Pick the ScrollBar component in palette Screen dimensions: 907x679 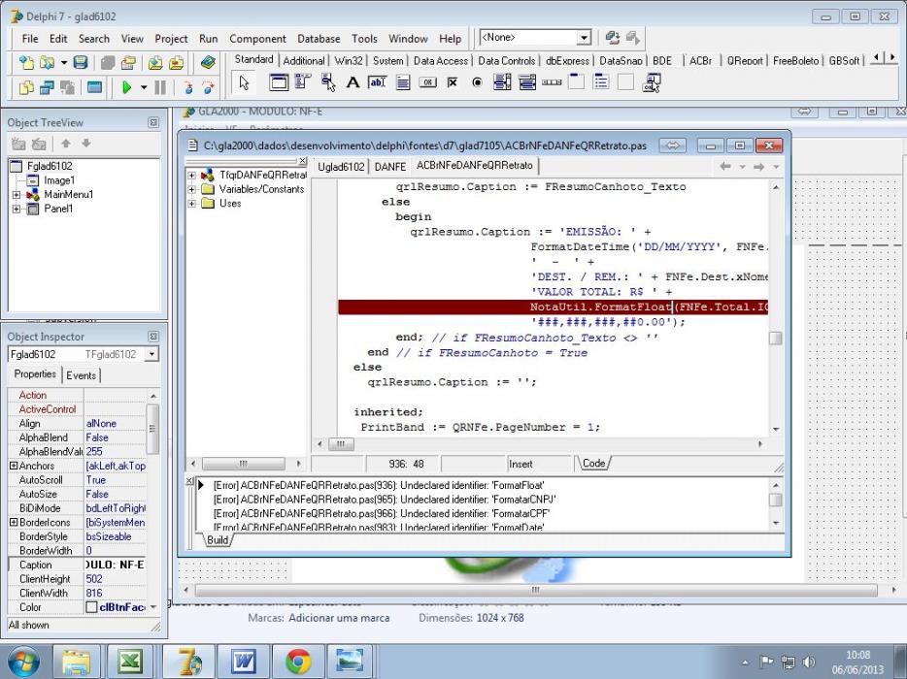coord(552,82)
